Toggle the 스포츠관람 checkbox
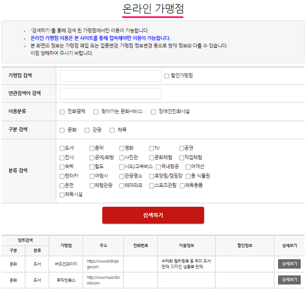306x289 pixels. [152, 186]
